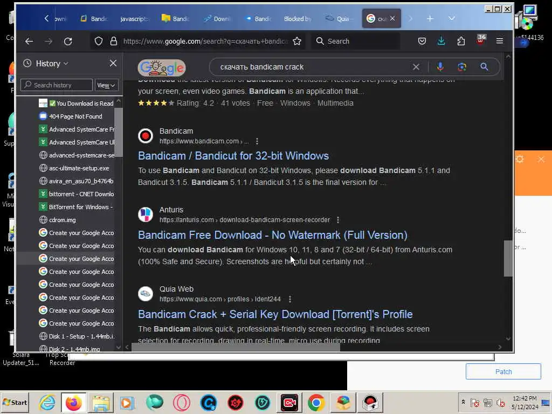
Task: Close the History sidebar
Action: point(113,64)
